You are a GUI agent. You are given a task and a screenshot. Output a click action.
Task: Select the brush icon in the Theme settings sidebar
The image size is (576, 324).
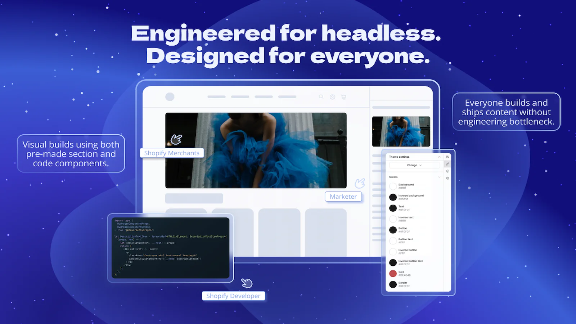[x=447, y=164]
